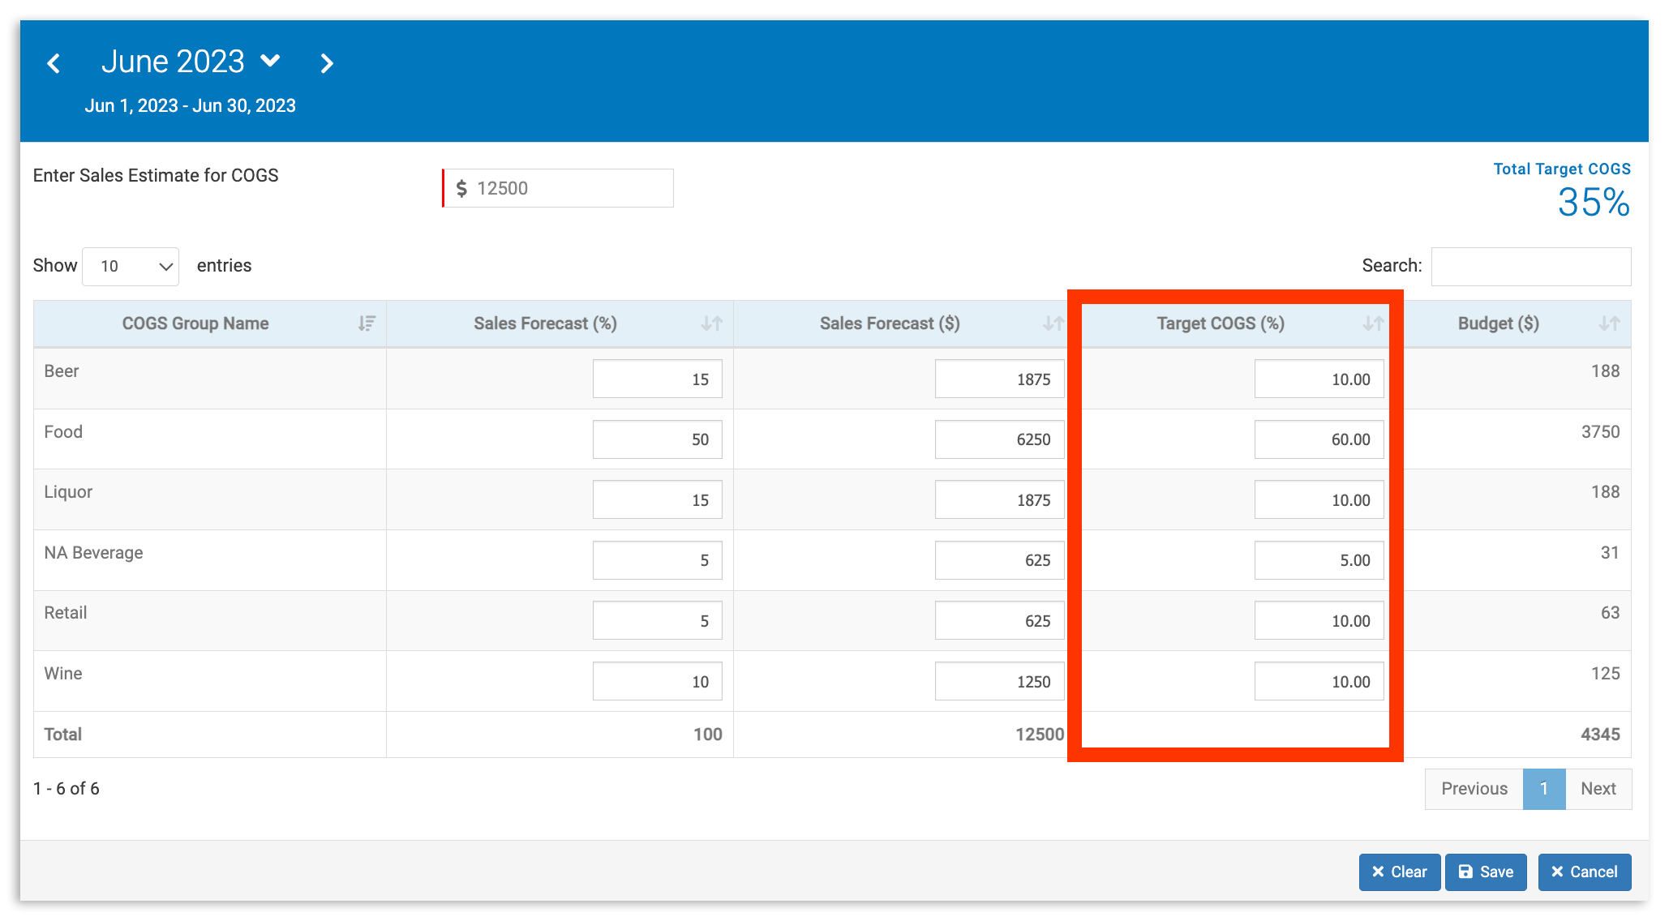The width and height of the screenshot is (1669, 921).
Task: Save the COGS budget
Action: click(1485, 872)
